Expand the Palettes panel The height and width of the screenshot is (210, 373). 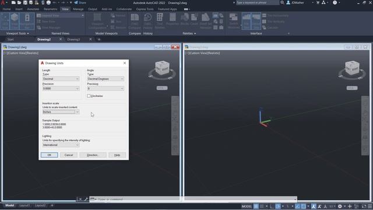point(189,33)
